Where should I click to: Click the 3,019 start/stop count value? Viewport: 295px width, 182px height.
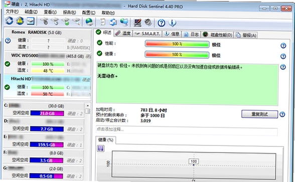click(145, 121)
